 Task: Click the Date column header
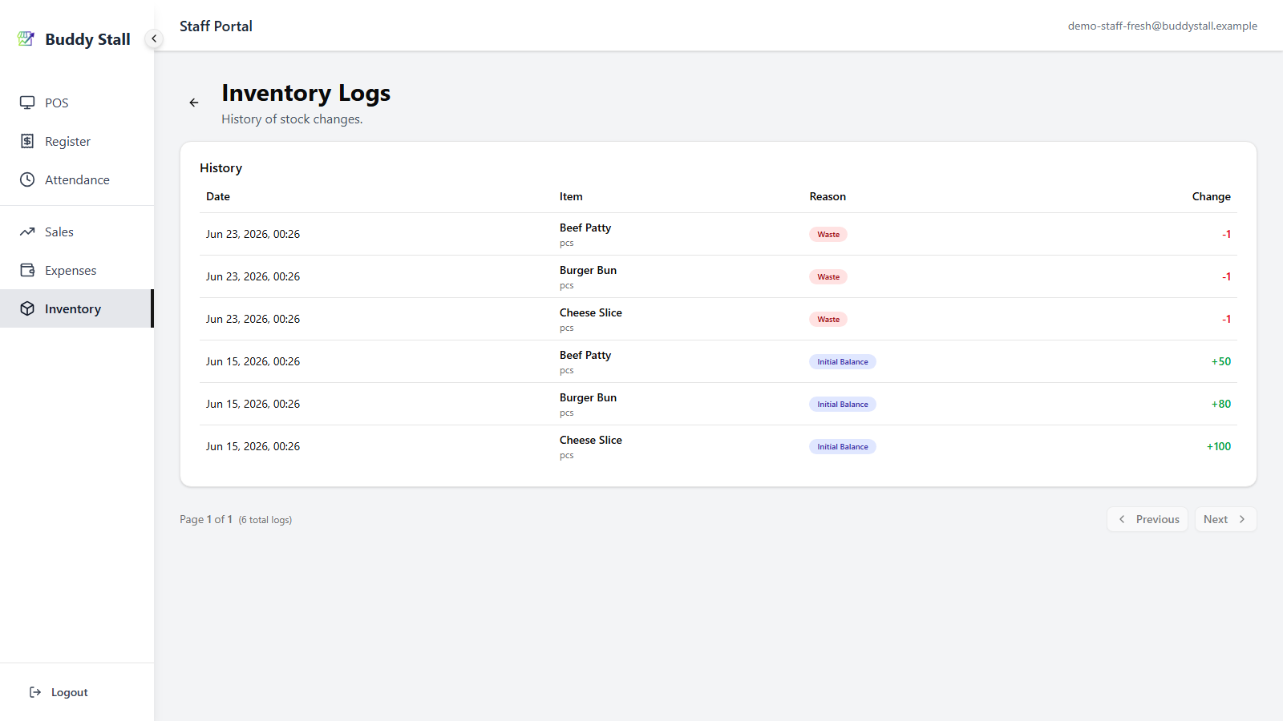pos(218,196)
